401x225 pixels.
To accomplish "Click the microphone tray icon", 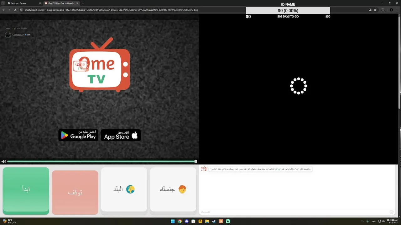I will click(x=367, y=221).
